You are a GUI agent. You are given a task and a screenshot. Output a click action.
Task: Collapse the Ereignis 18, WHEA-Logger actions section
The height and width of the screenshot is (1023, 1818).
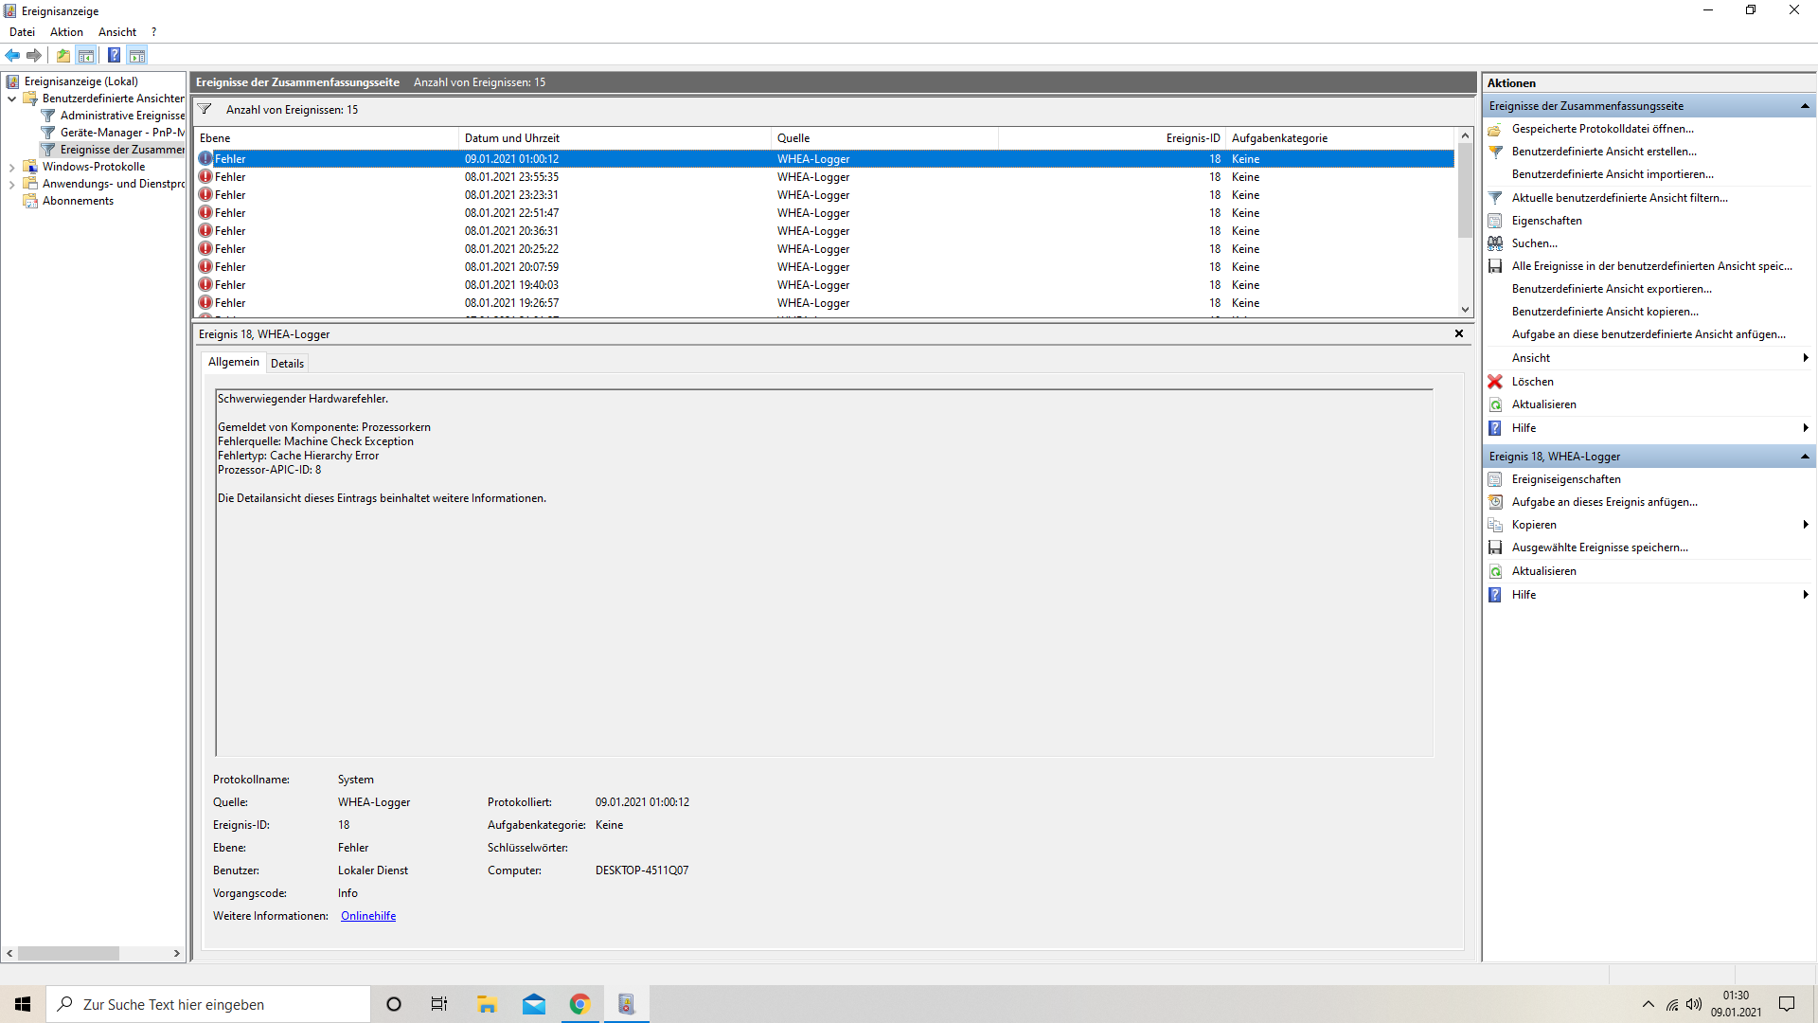pyautogui.click(x=1805, y=457)
